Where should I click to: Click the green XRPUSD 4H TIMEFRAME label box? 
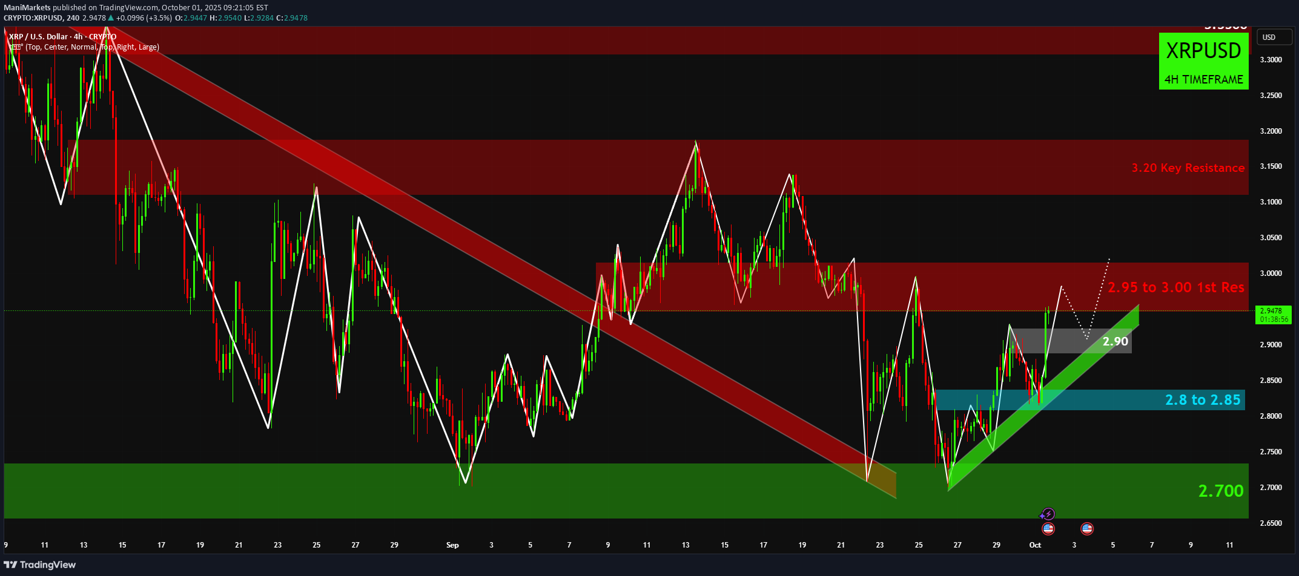click(x=1203, y=61)
